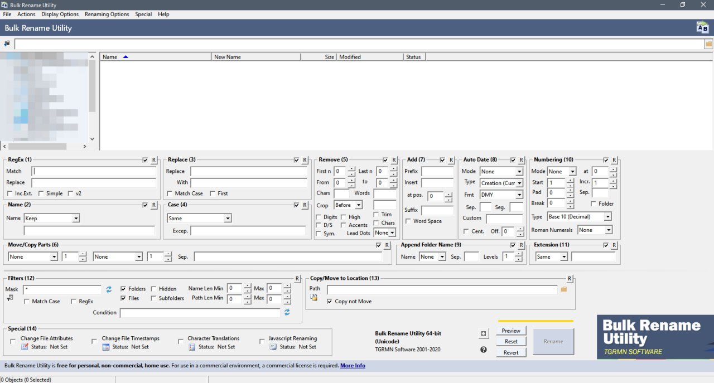714x383 pixels.
Task: Open Character Translations settings icon
Action: 192,347
